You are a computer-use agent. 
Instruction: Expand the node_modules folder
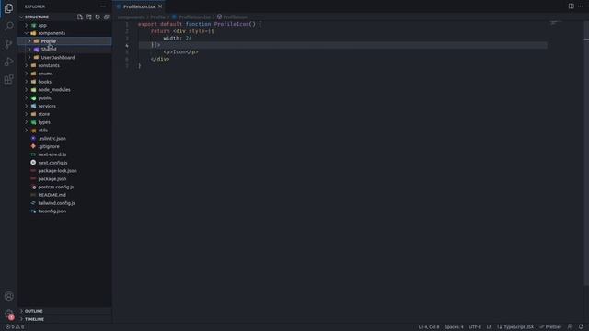point(65,90)
